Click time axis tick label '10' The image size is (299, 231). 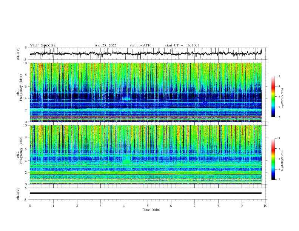[265, 206]
